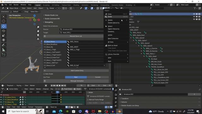Open the Library Override submenu

click(x=116, y=54)
